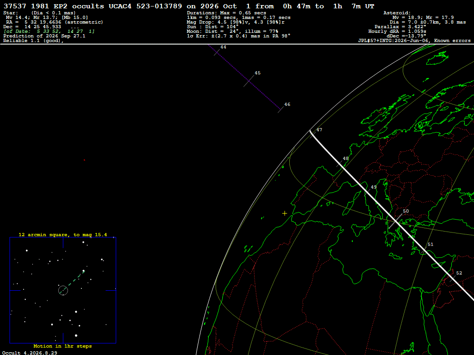Click the small red dot on black background

click(84, 160)
